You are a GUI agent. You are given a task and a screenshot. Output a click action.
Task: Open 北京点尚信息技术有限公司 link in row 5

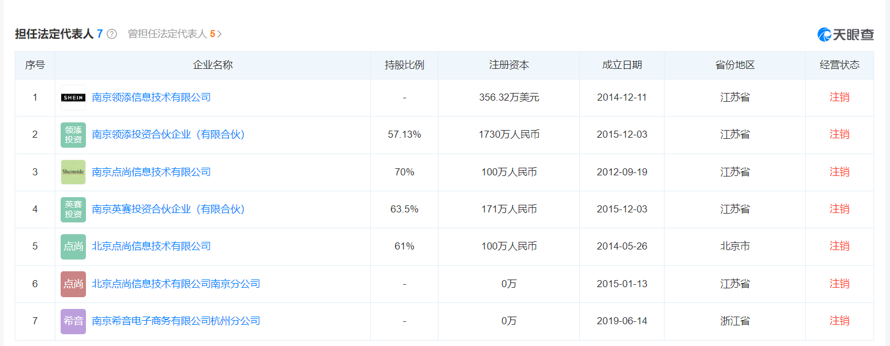click(151, 247)
